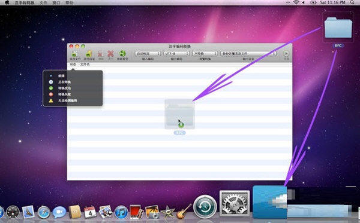This screenshot has width=360, height=223.
Task: Click the Add Files (添加文件) toolbar icon
Action: (x=74, y=54)
